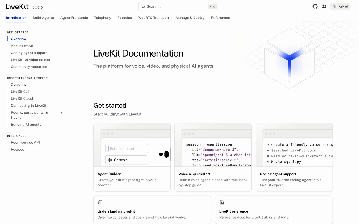Click the LiveKit Docs logo

click(25, 7)
